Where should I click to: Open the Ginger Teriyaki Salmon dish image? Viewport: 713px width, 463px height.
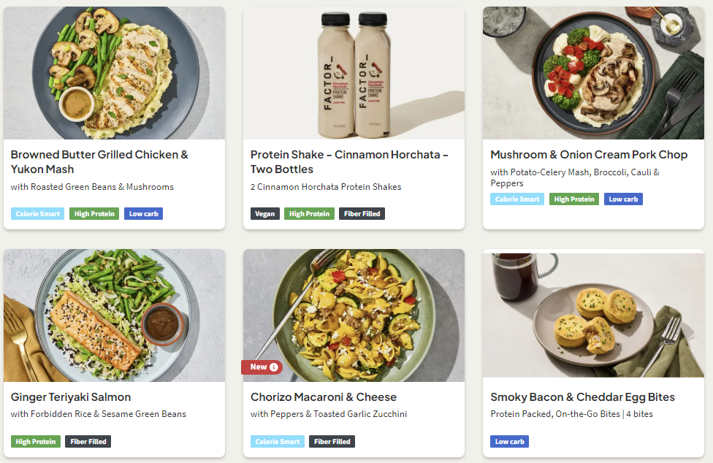coord(114,315)
